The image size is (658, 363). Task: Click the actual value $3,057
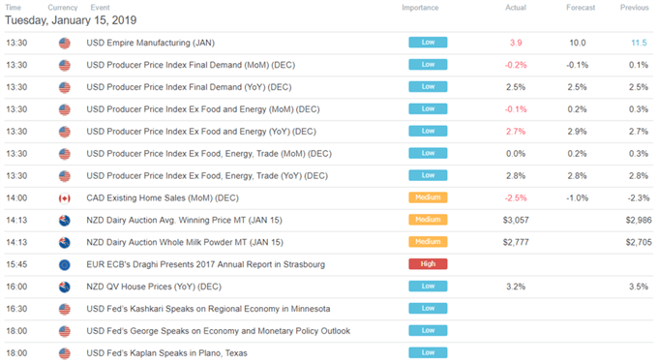click(516, 221)
